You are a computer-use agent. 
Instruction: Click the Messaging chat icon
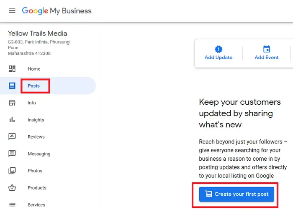tap(12, 154)
